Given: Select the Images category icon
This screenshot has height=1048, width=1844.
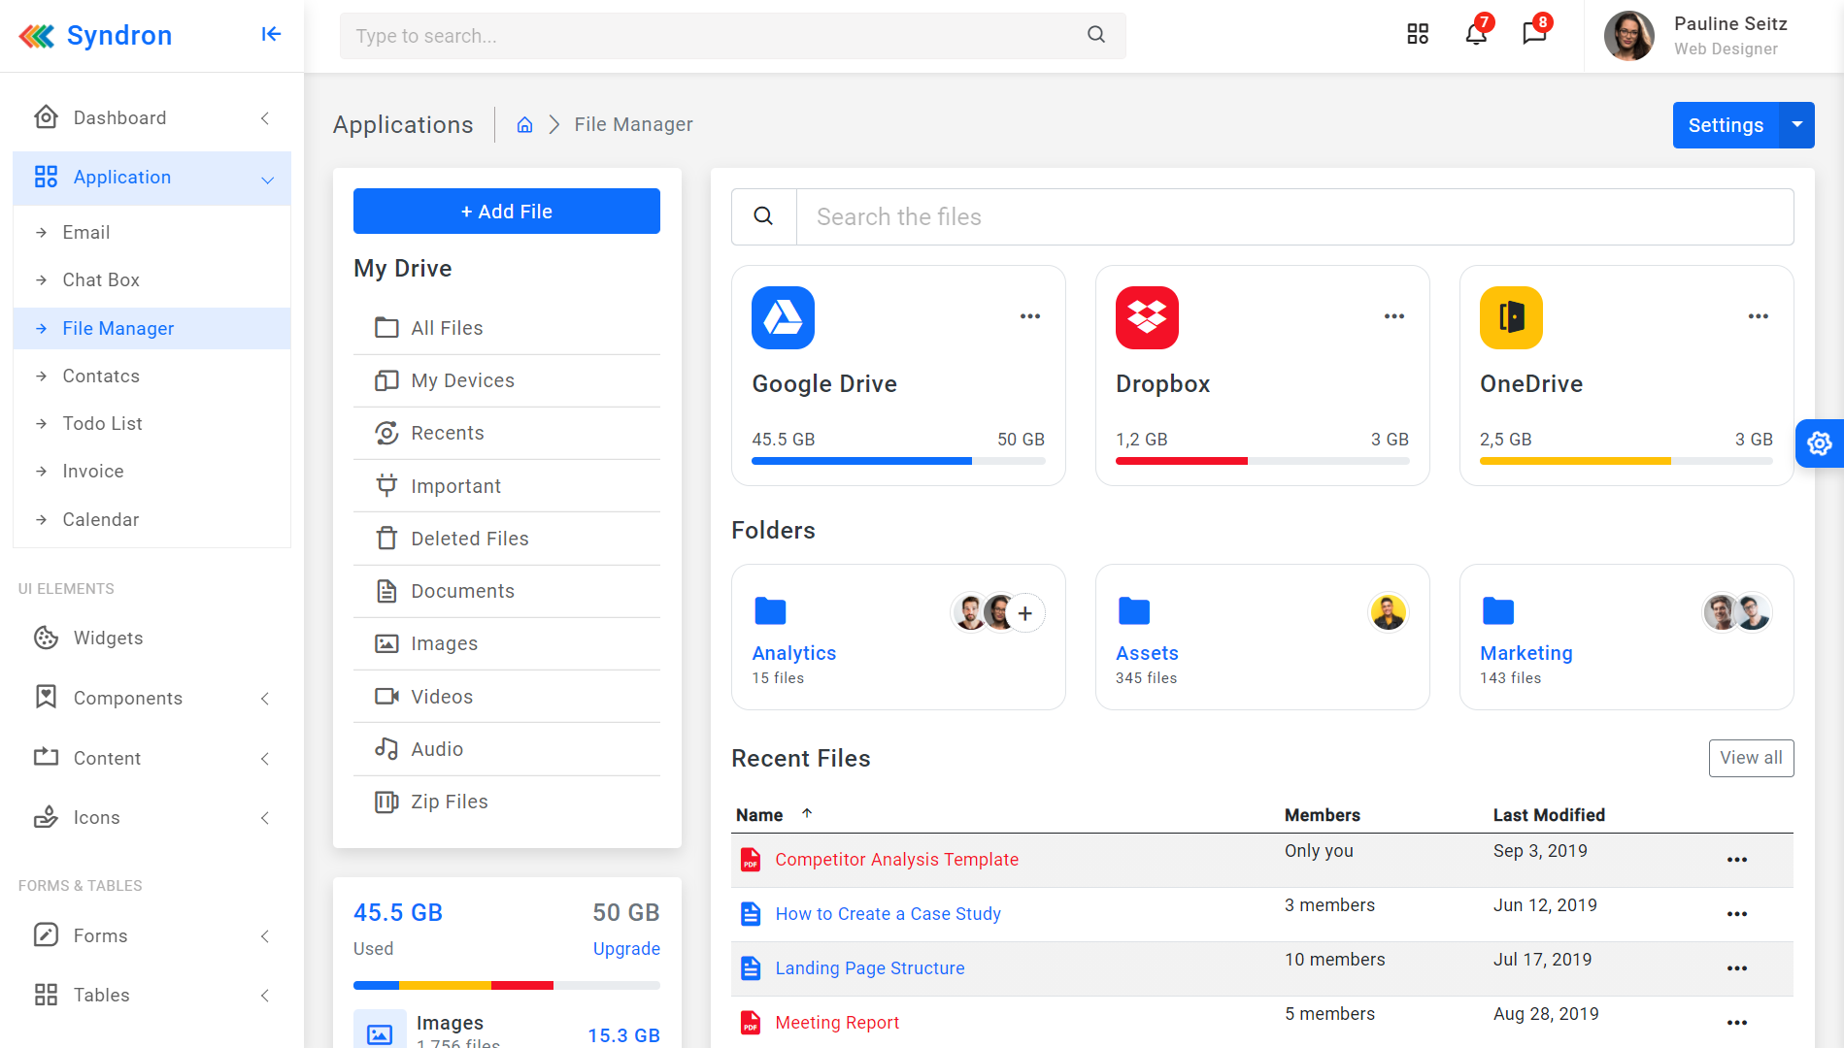Looking at the screenshot, I should point(387,642).
